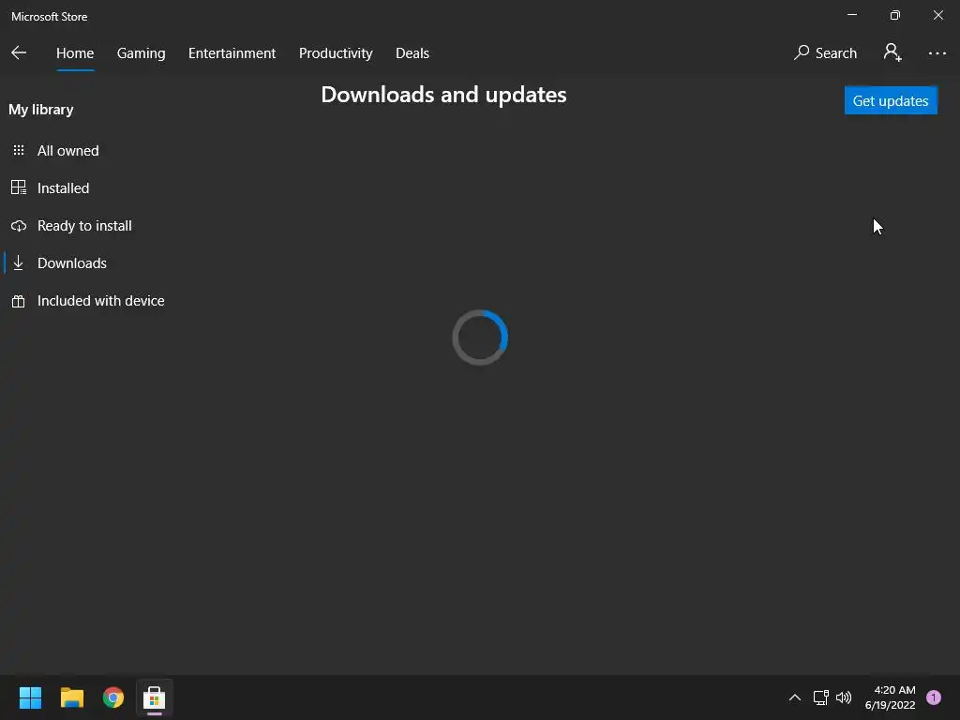Click the My library heading

41,110
